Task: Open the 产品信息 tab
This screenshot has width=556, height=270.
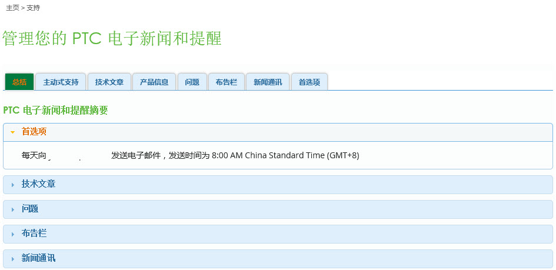Action: (x=154, y=82)
